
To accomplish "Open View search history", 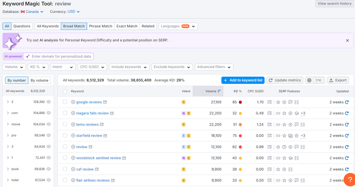I will [x=335, y=4].
